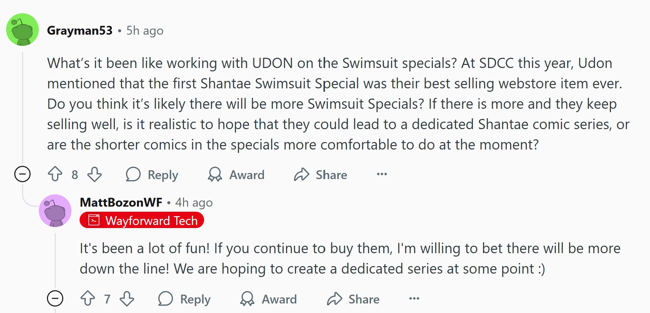Upvote Grayman53's comment
This screenshot has height=313, width=650.
55,174
